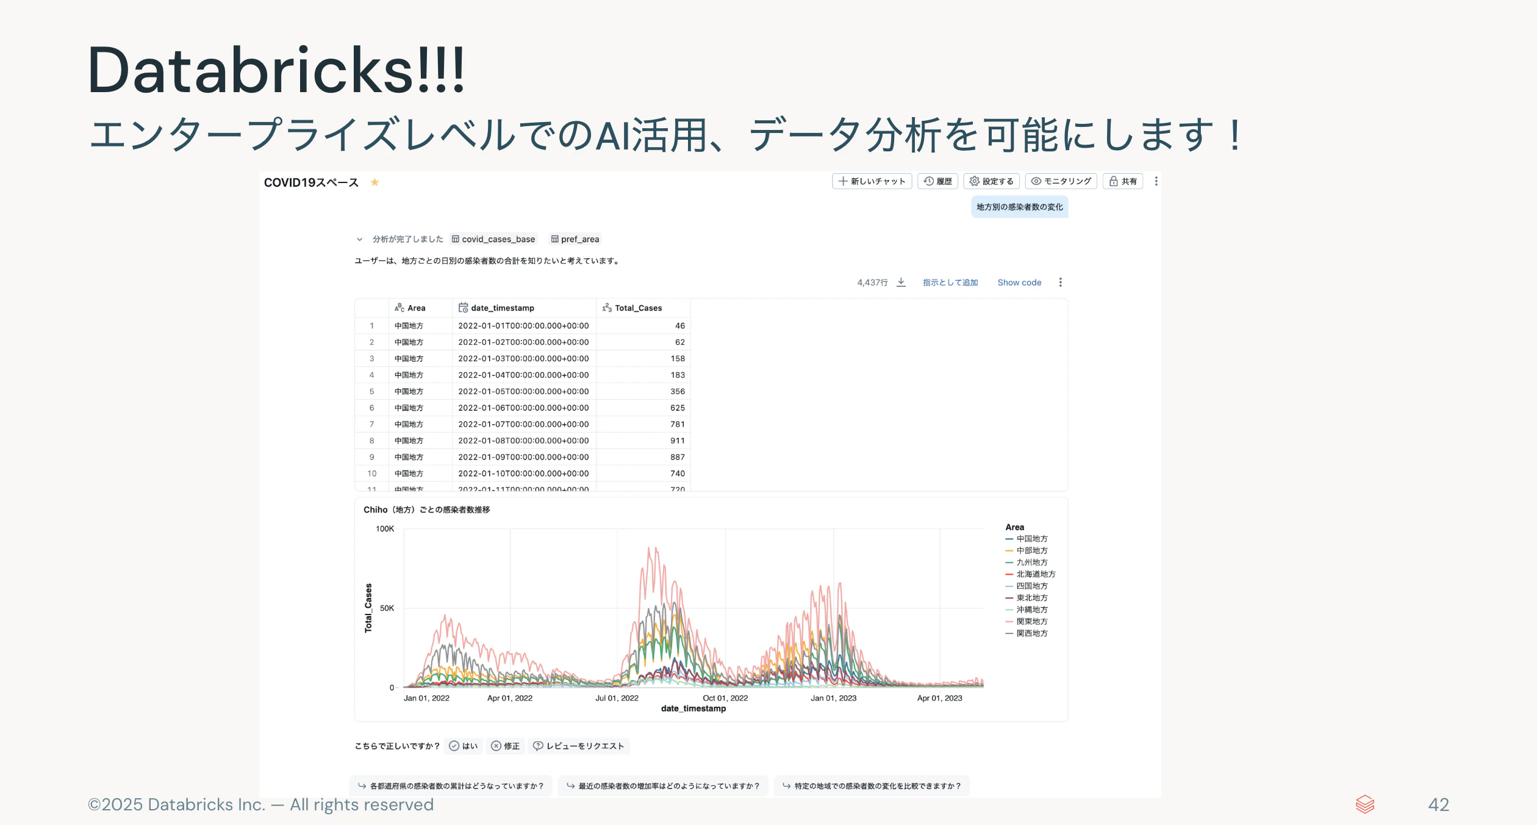
Task: Open the モニタリング (monitoring) button
Action: click(x=1061, y=181)
